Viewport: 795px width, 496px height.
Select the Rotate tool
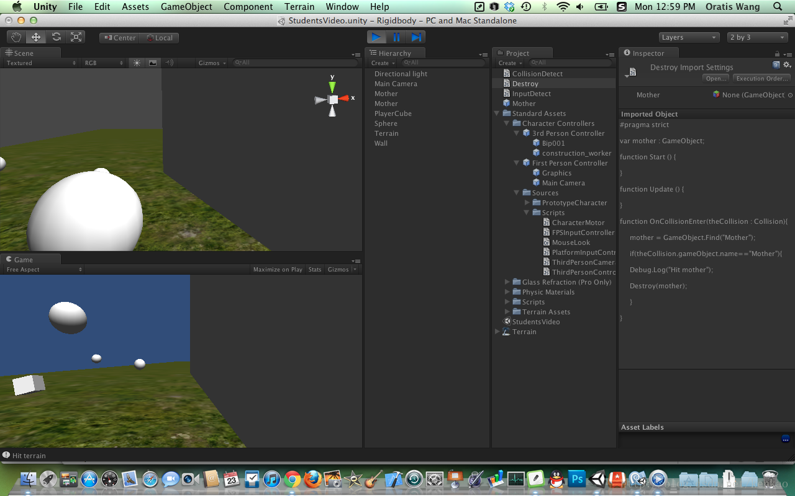coord(56,37)
